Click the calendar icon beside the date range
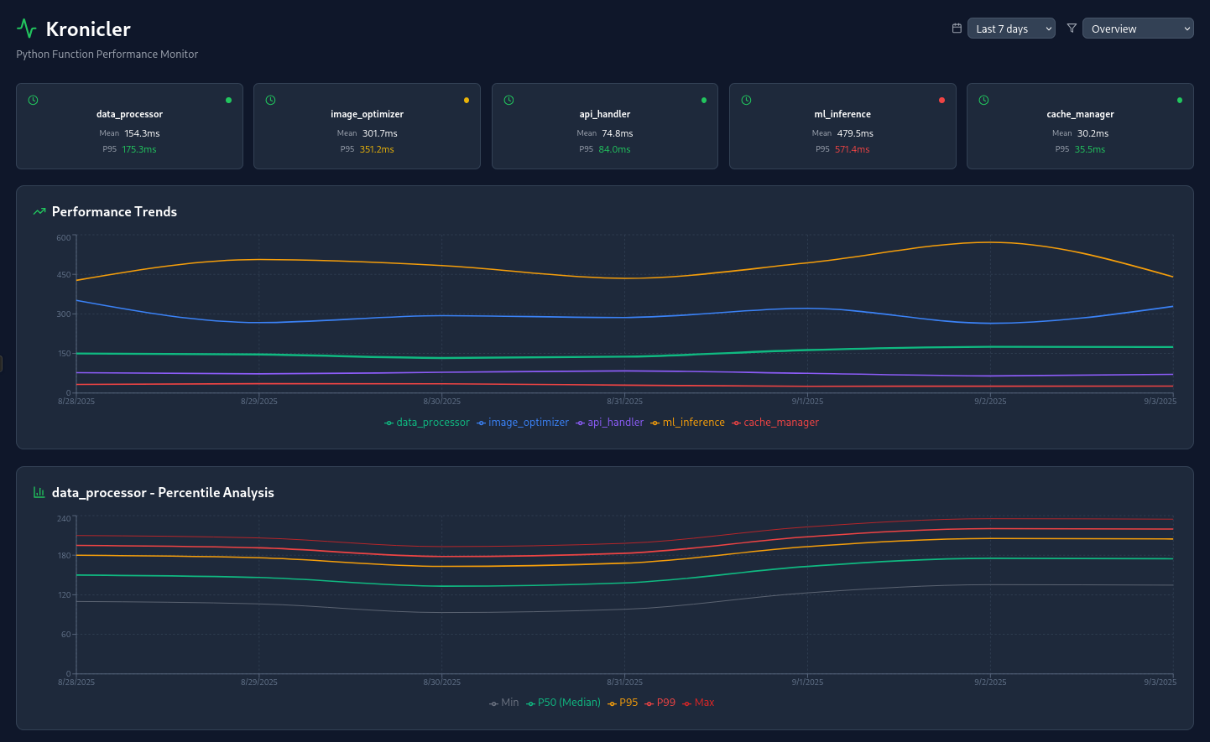1210x742 pixels. (x=957, y=29)
